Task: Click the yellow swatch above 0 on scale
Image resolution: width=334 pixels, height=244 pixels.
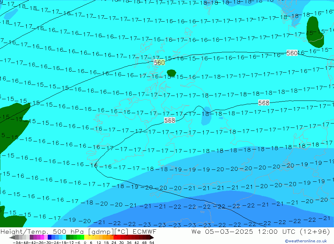Action: (x=86, y=237)
